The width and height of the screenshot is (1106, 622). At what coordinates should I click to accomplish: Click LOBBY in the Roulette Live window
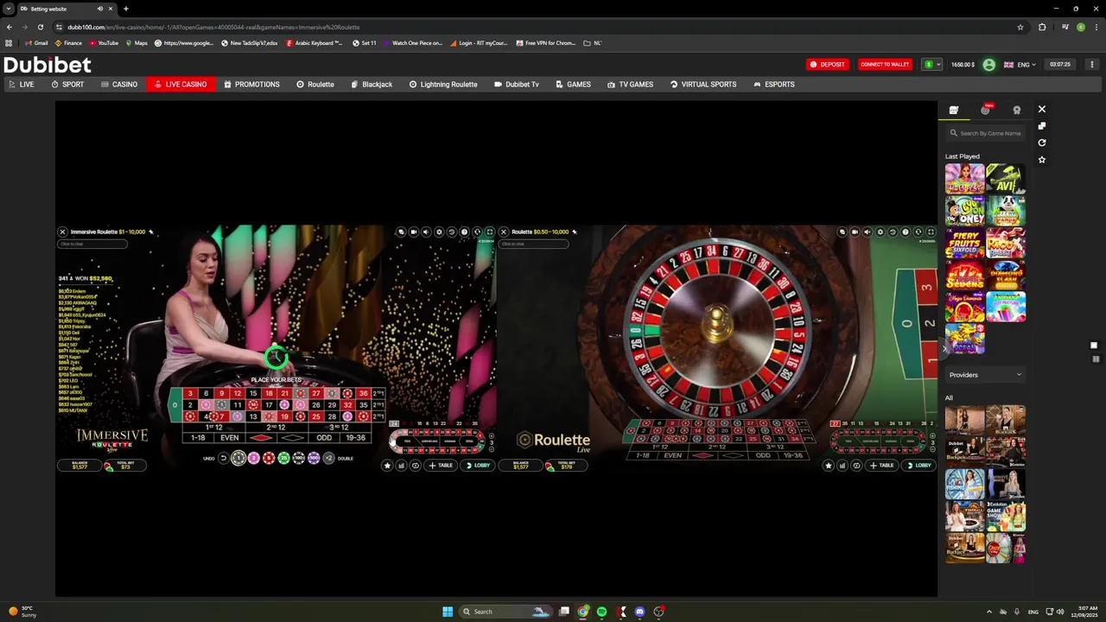click(919, 466)
